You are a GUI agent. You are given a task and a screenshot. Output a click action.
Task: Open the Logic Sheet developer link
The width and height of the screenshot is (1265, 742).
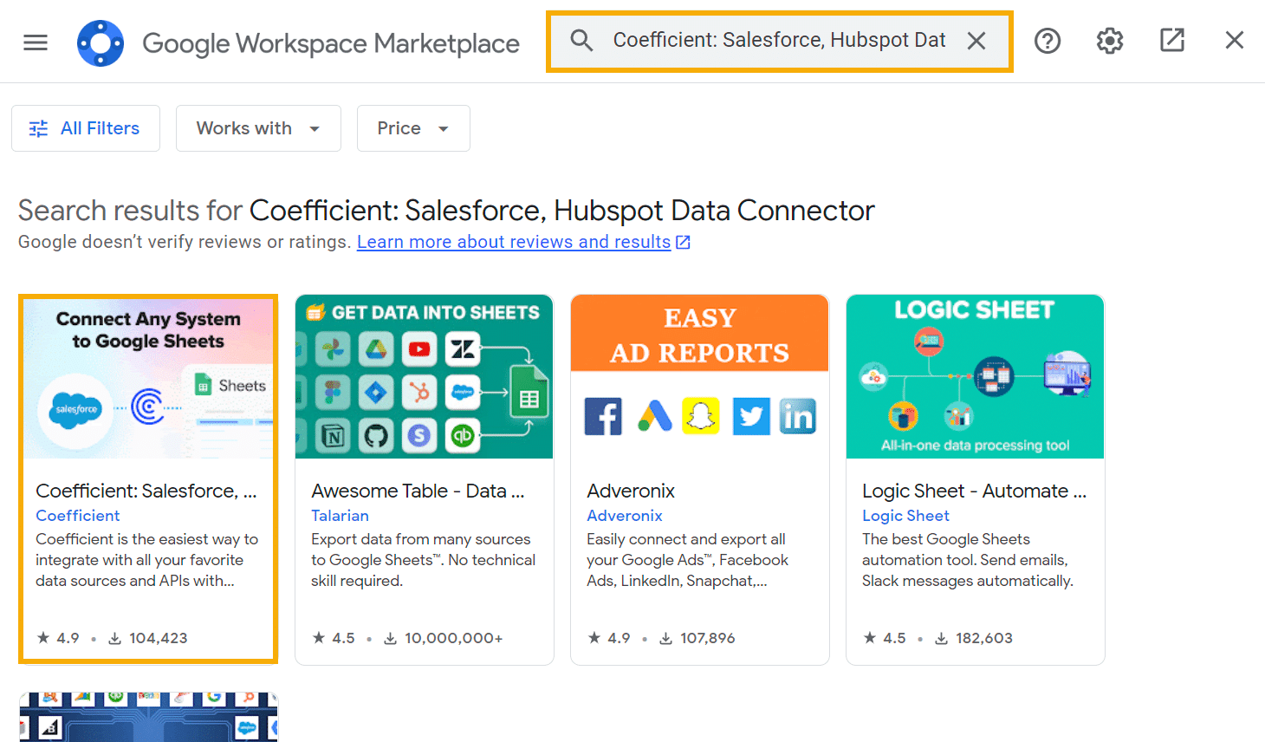(x=905, y=516)
